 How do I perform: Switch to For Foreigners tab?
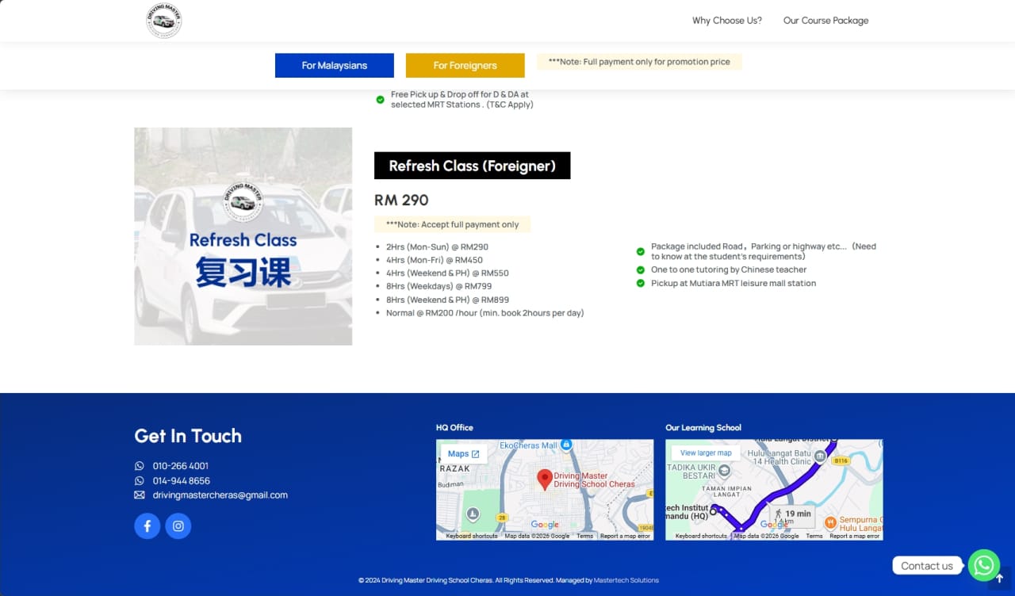click(x=465, y=66)
